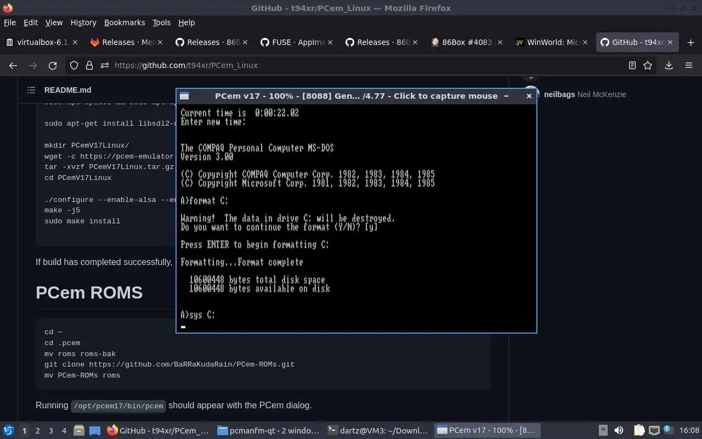Click the show desktop taskbar icon

tap(94, 431)
